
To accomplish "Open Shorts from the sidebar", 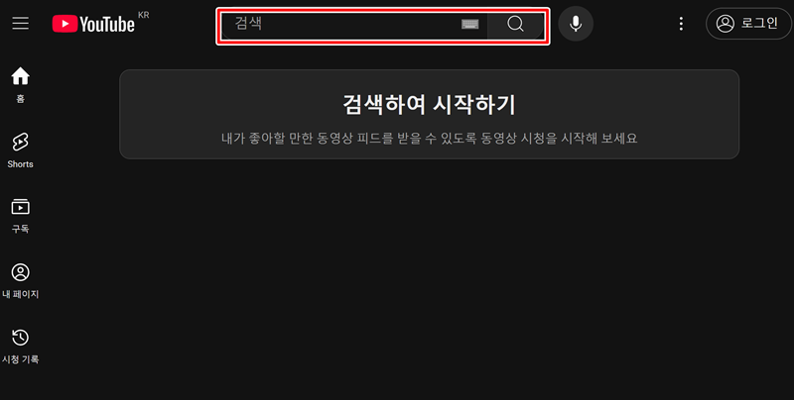I will (x=20, y=150).
